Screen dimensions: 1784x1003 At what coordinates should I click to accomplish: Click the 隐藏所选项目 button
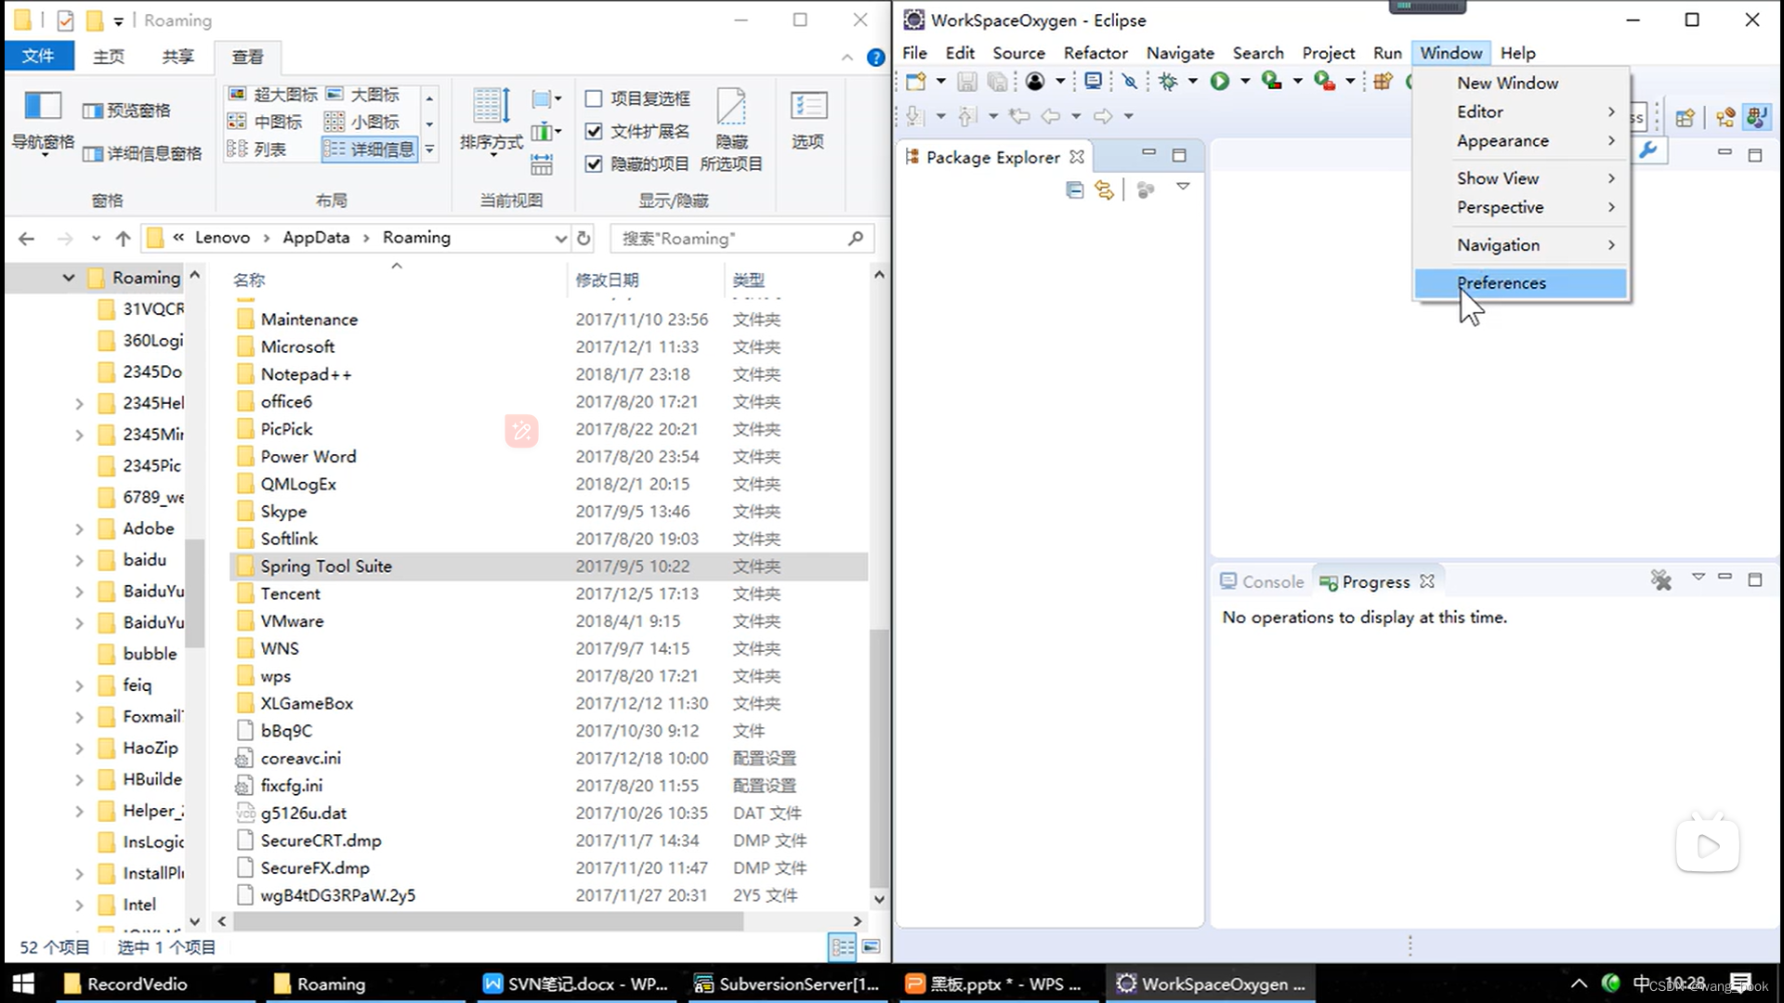[731, 131]
